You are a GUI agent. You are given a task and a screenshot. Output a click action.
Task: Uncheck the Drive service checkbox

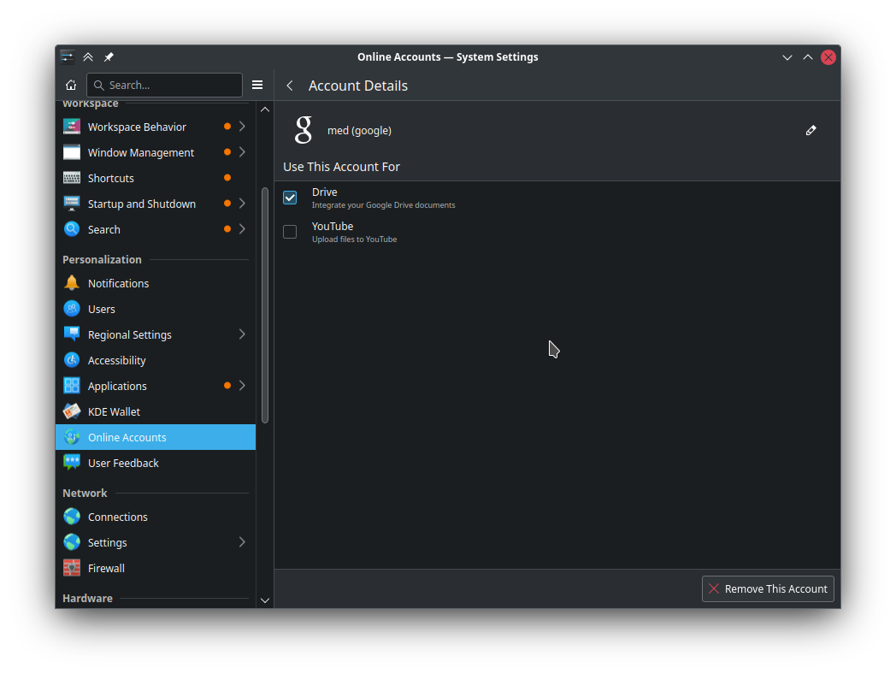coord(290,198)
